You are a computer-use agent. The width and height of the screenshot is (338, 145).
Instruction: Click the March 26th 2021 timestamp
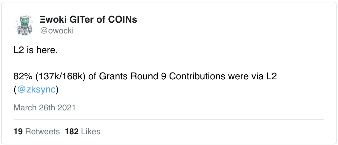44,107
